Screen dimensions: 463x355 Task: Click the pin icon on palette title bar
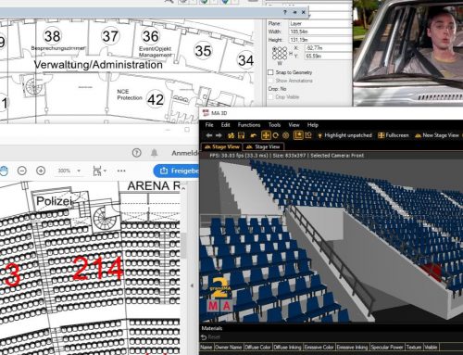point(294,12)
